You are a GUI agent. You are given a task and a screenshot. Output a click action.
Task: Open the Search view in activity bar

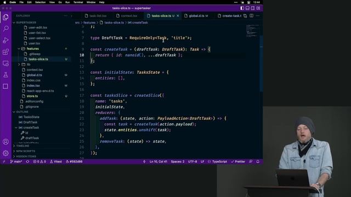(x=5, y=28)
